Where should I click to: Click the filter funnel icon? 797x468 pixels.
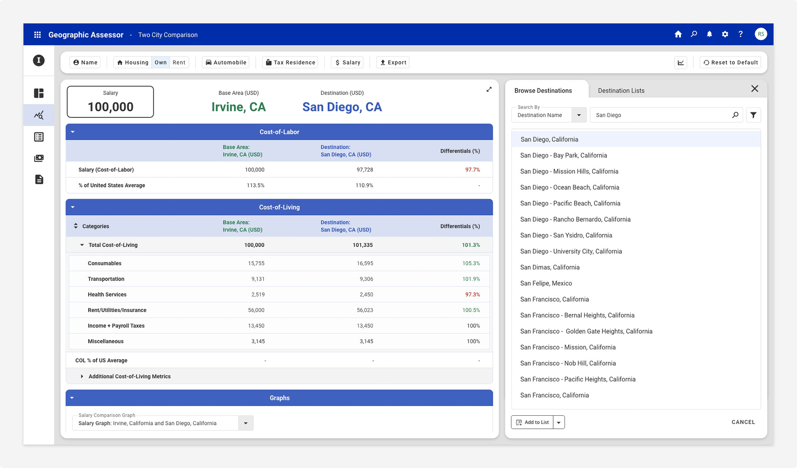753,115
